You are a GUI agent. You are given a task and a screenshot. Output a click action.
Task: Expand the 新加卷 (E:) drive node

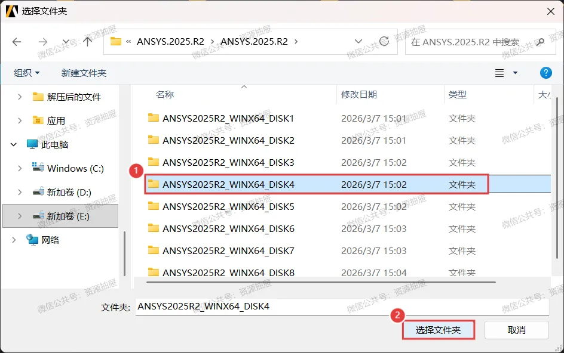pyautogui.click(x=20, y=216)
